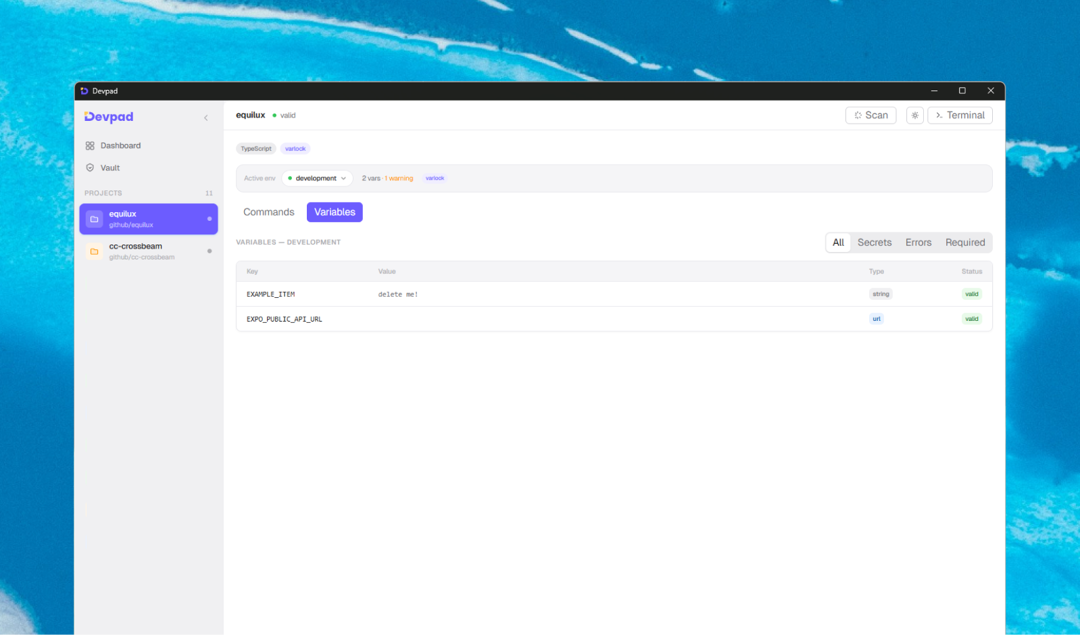Select the All filter
1080x635 pixels.
pos(838,243)
